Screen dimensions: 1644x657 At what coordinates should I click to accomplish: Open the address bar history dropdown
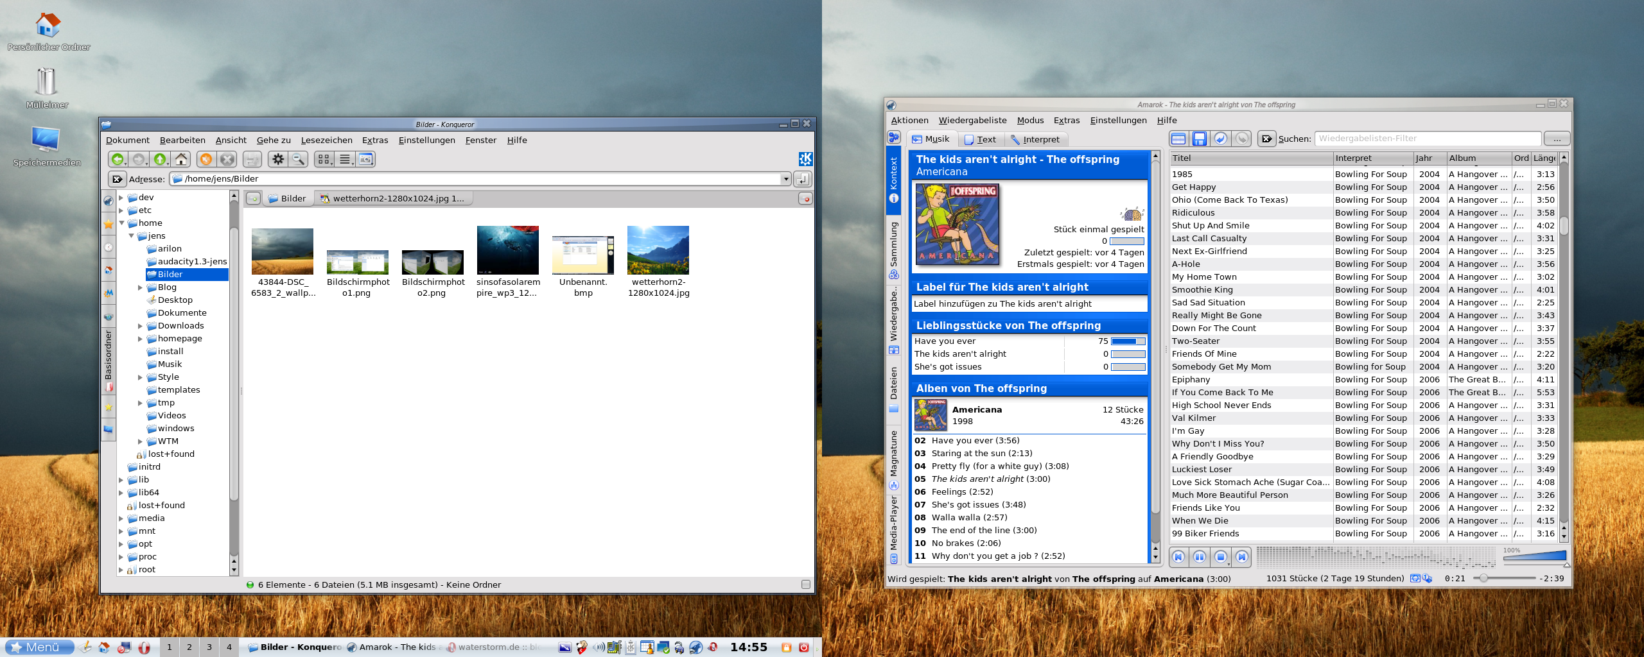[x=786, y=179]
